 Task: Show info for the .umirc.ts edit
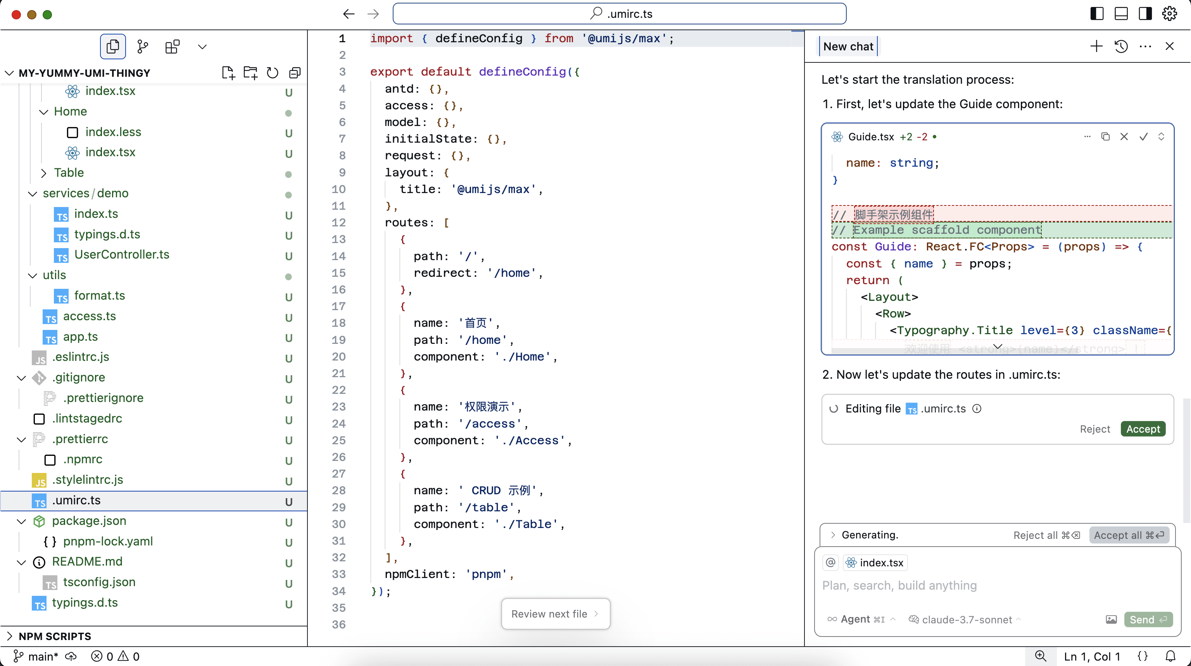977,409
